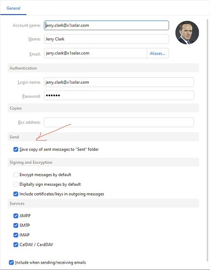Disable the XMPP service checkbox
210x270 pixels.
point(16,216)
